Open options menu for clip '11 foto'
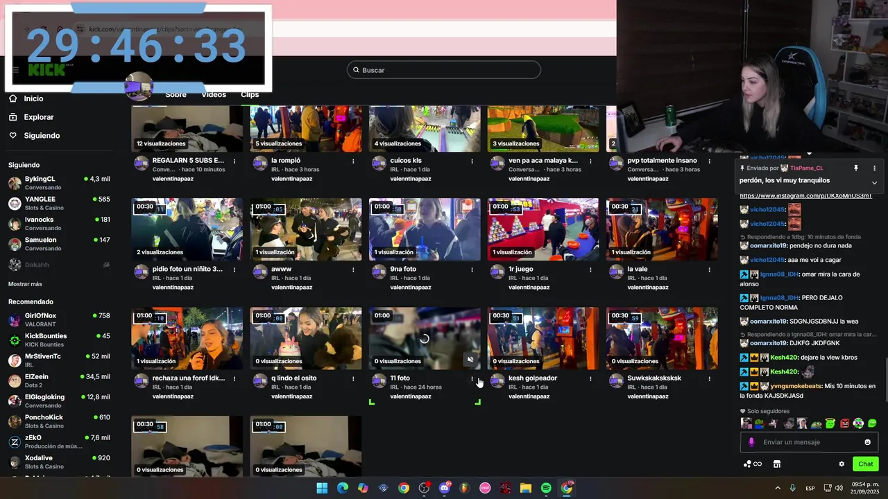The height and width of the screenshot is (499, 888). (x=472, y=378)
